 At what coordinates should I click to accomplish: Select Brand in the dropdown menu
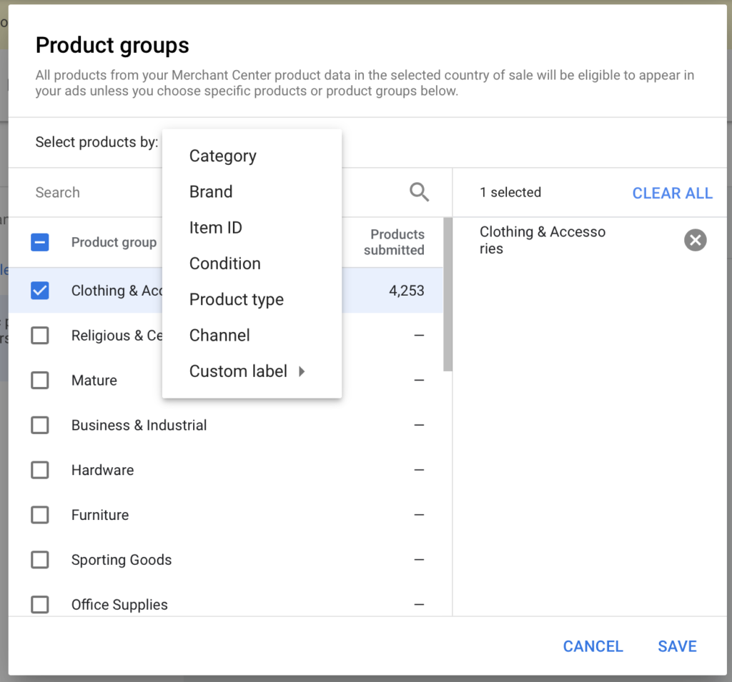tap(252, 191)
